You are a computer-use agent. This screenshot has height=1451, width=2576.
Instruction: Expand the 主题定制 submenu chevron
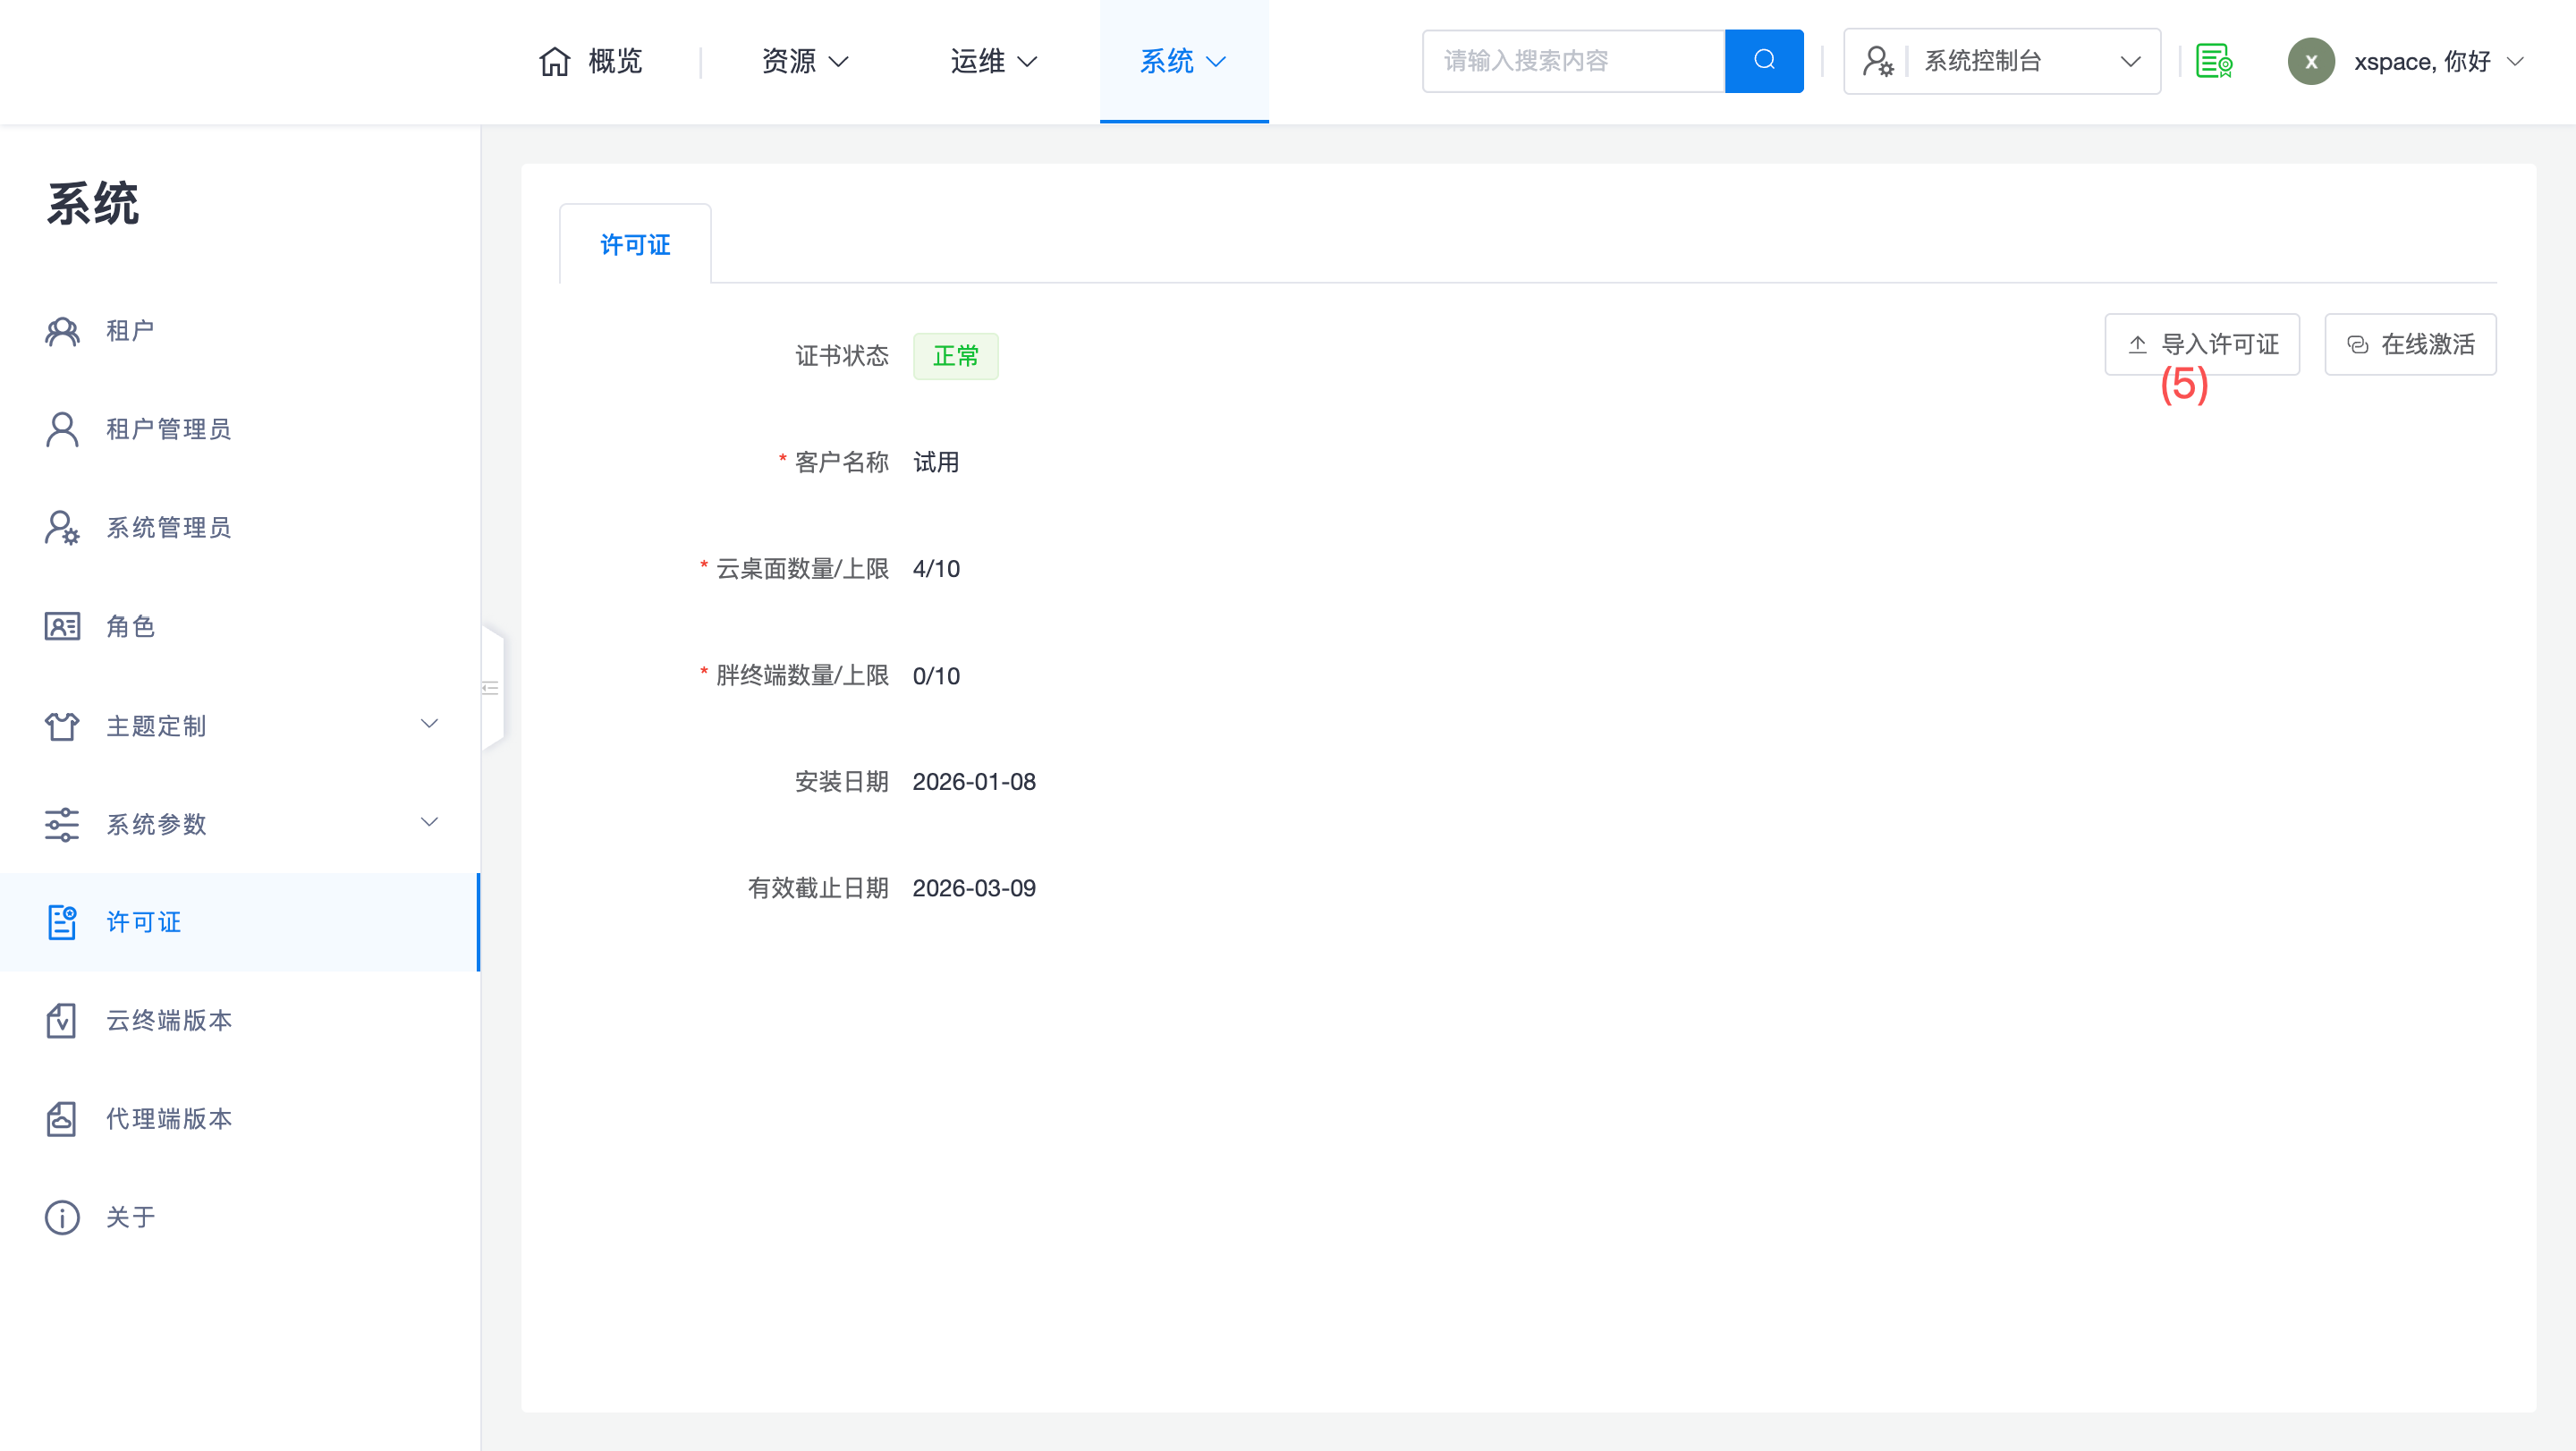429,724
